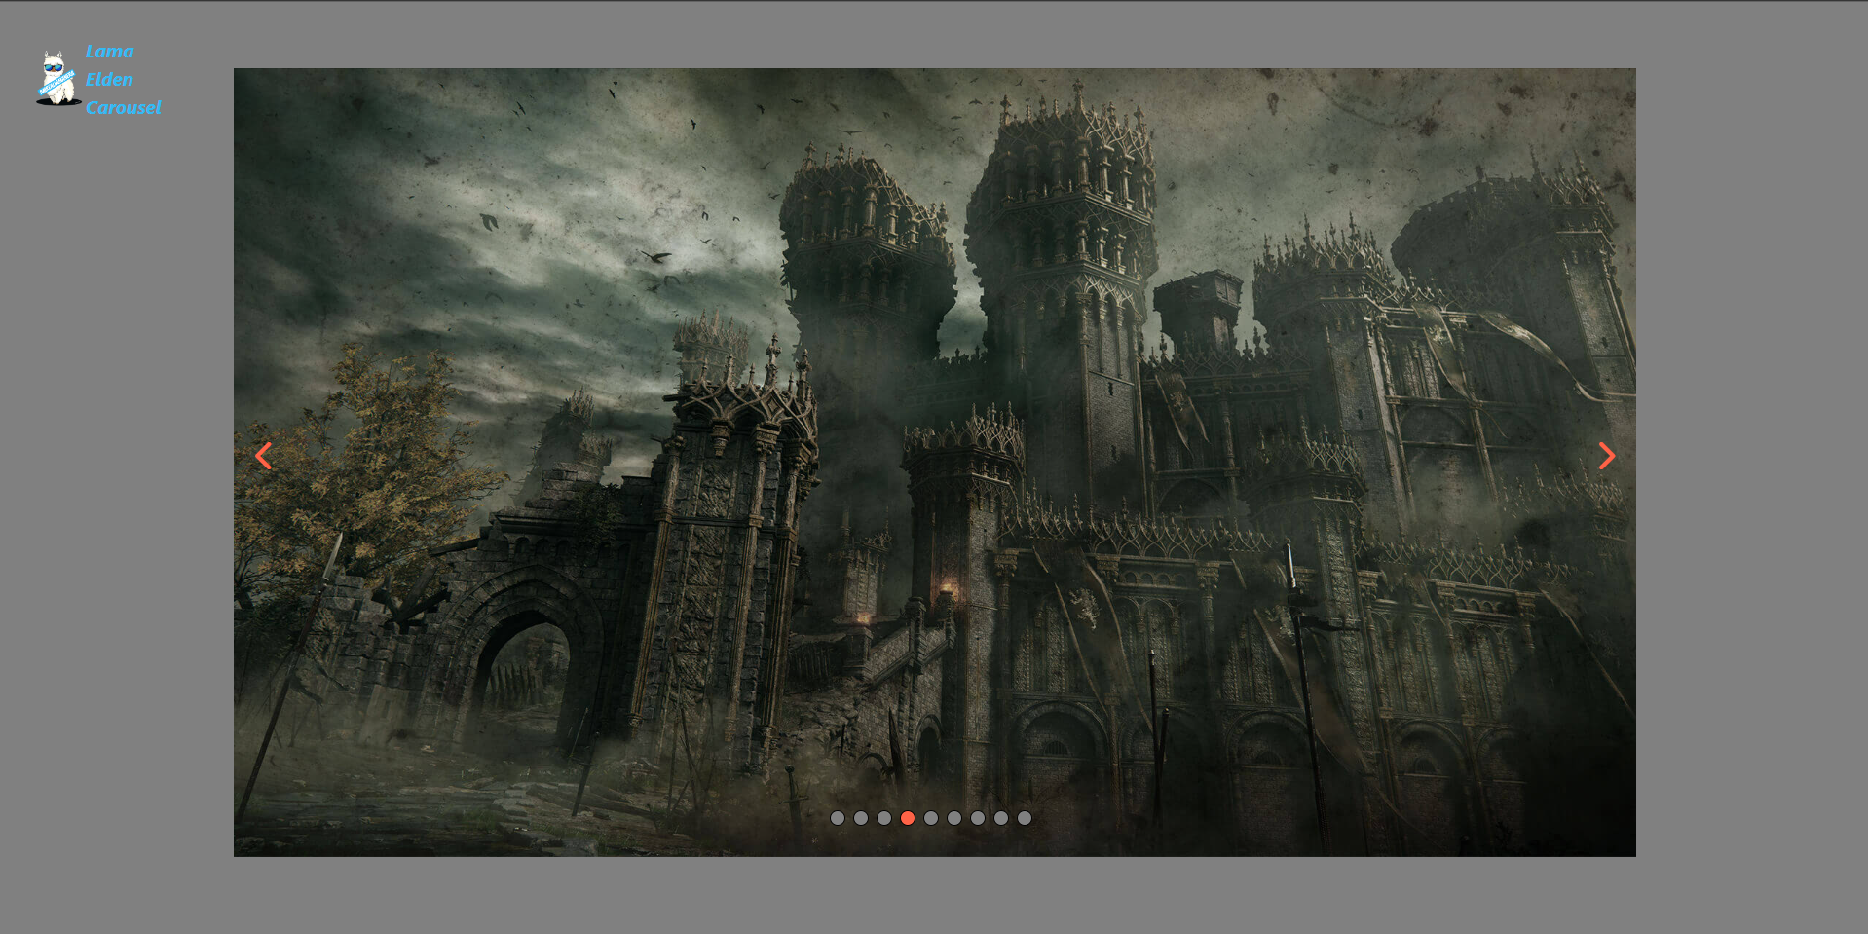Image resolution: width=1868 pixels, height=934 pixels.
Task: Select the second carousel dot
Action: click(x=861, y=818)
